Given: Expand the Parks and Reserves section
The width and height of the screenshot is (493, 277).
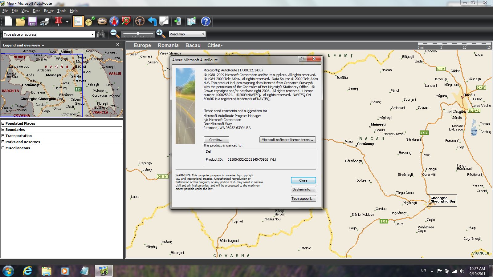Looking at the screenshot, I should [3, 142].
